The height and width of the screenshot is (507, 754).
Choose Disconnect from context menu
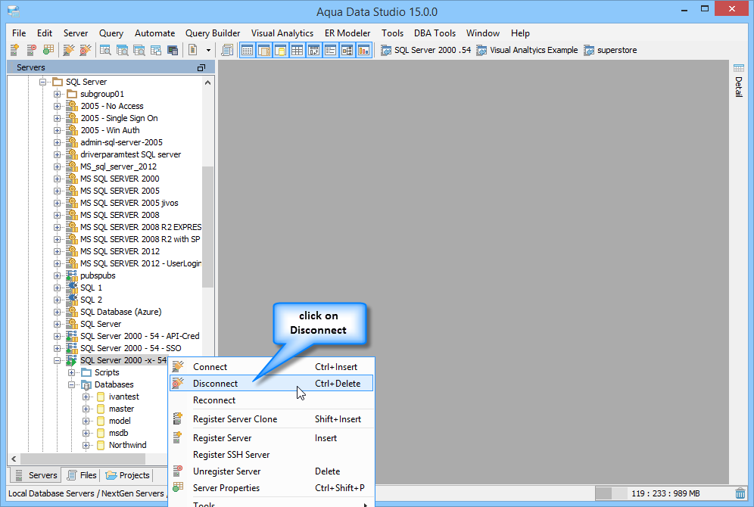271,384
